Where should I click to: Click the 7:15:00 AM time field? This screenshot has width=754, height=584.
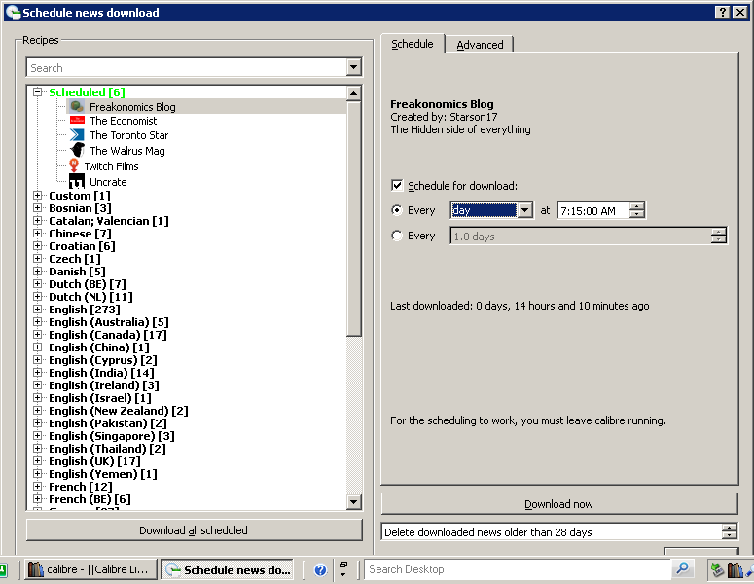pos(593,210)
